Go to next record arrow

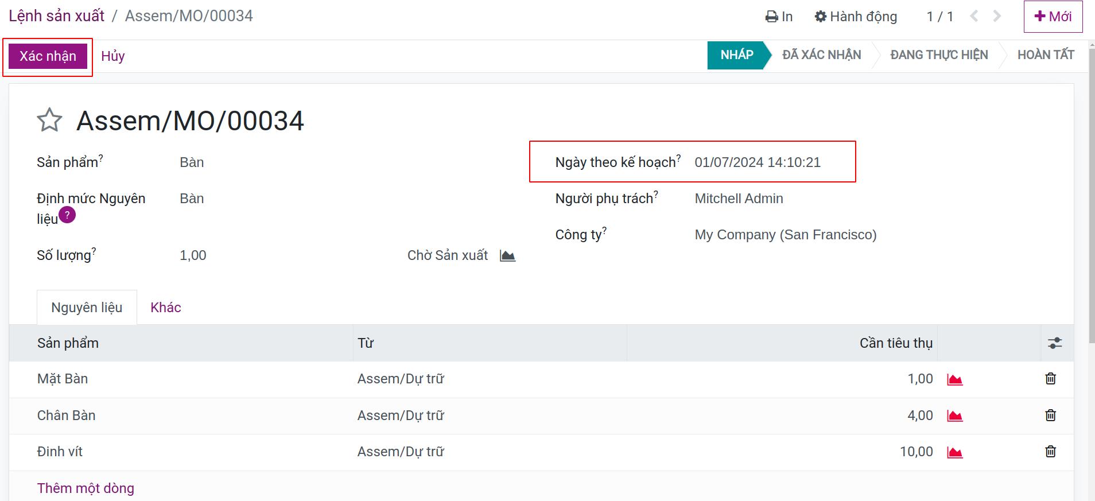997,16
